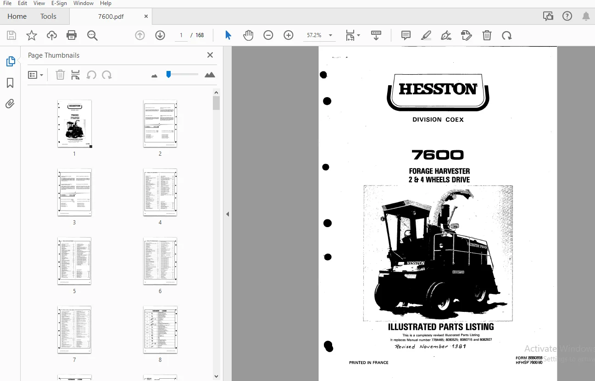Delete selected page in thumbnails panel

(60, 75)
